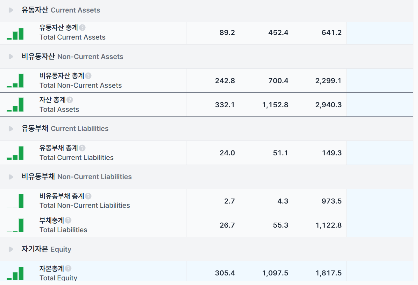Open help tooltip for 유동자산 총계

[x=82, y=28]
